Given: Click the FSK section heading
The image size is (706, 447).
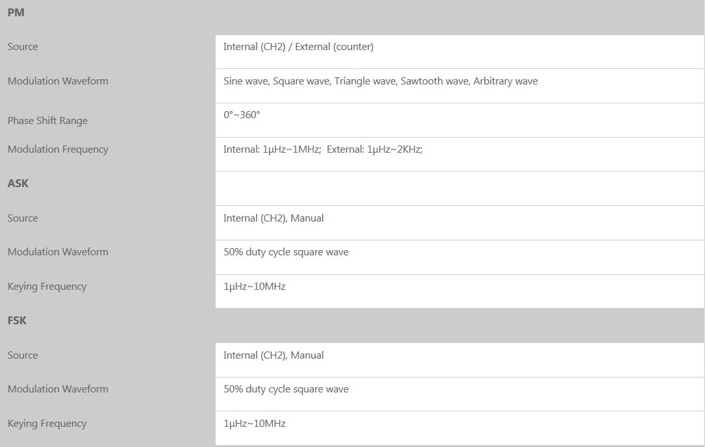Looking at the screenshot, I should (18, 320).
